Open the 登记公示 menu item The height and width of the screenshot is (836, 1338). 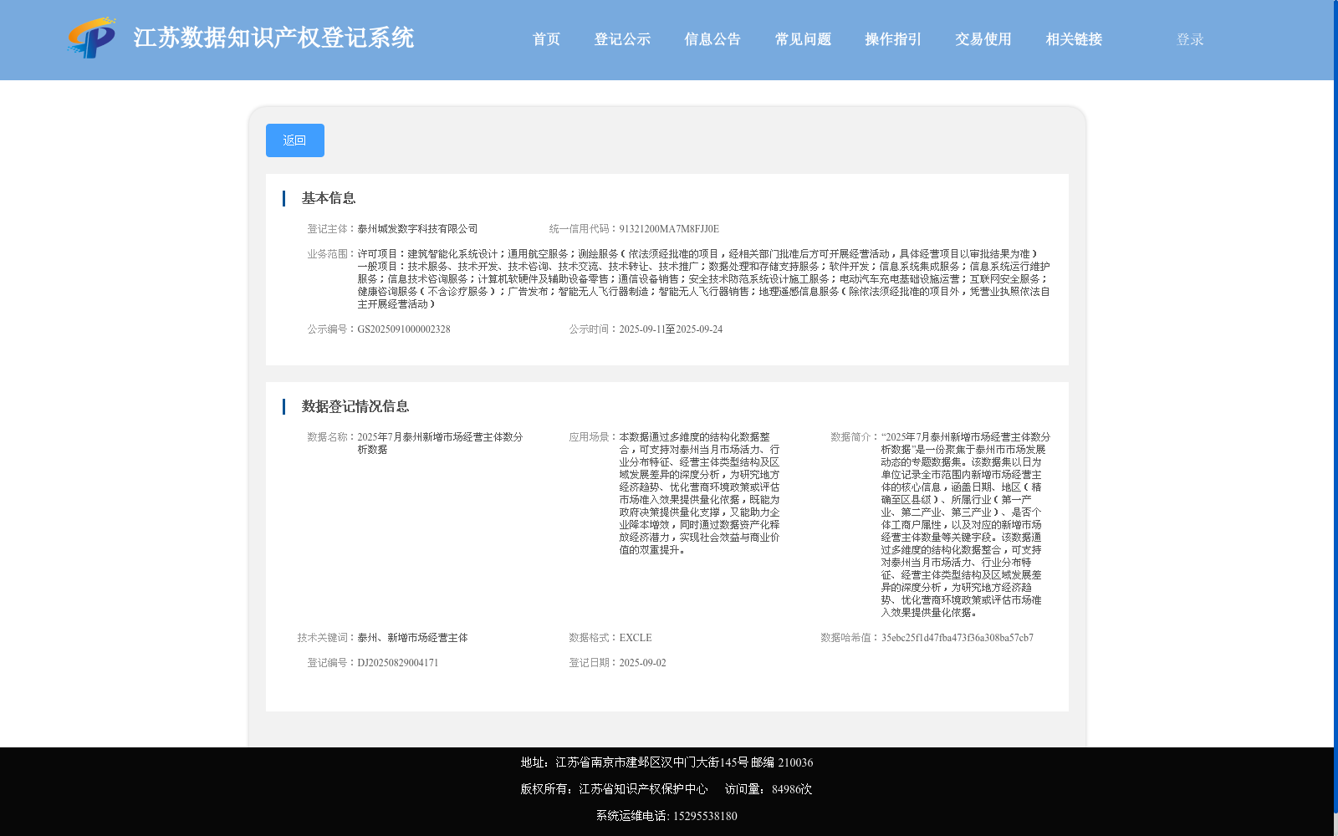click(x=622, y=39)
